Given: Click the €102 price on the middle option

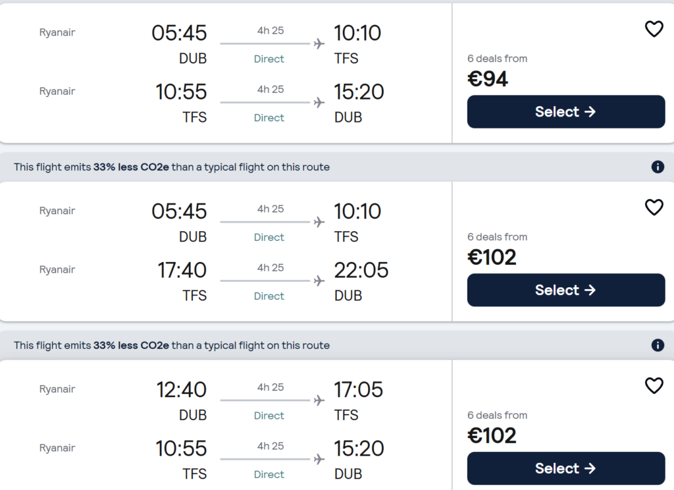Looking at the screenshot, I should 492,257.
